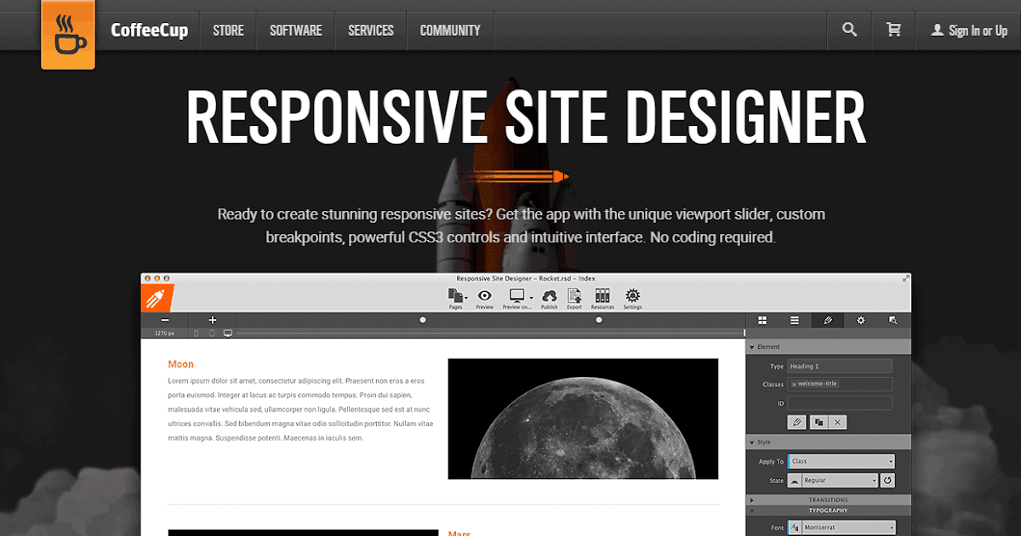The height and width of the screenshot is (536, 1021).
Task: Select the tablet device icon
Action: (212, 334)
